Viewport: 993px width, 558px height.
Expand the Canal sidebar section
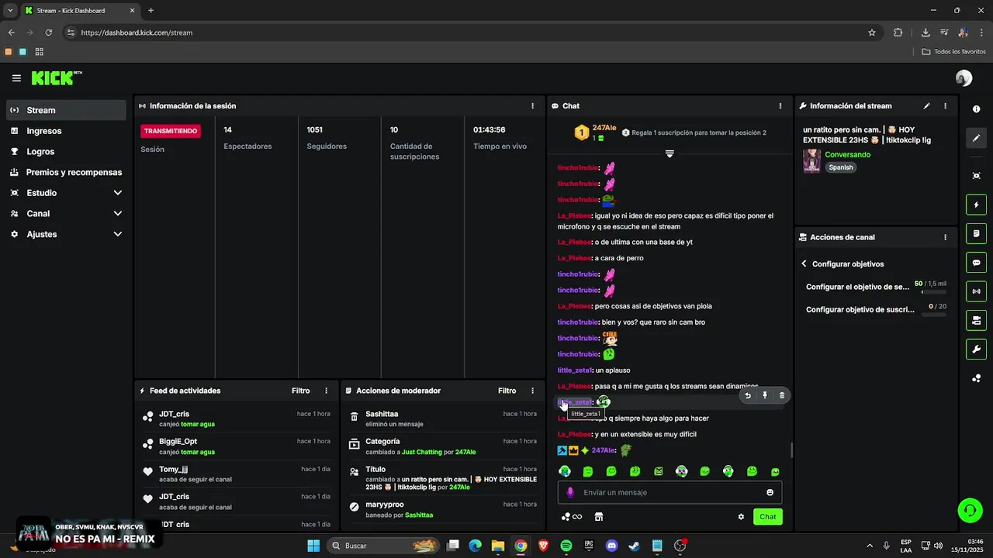click(66, 213)
